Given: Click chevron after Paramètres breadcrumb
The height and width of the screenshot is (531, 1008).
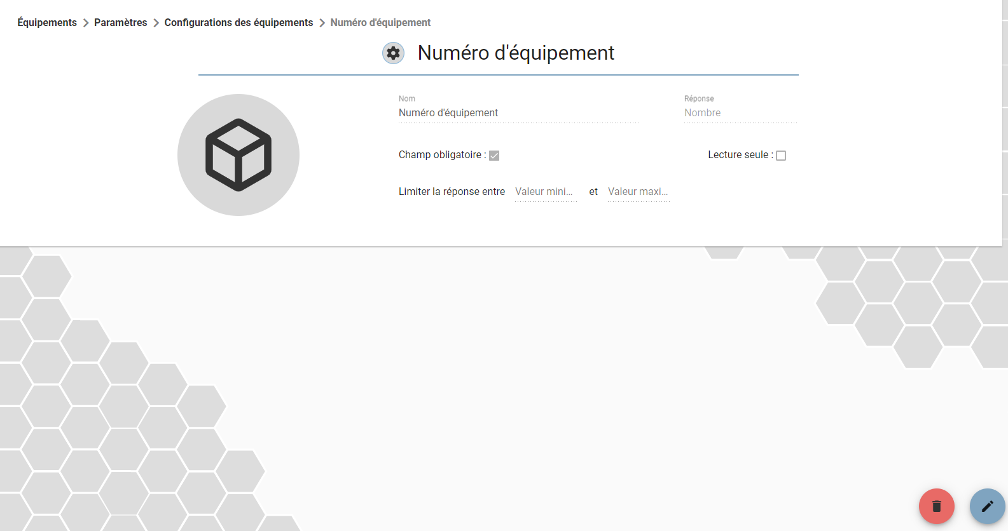Looking at the screenshot, I should click(156, 23).
